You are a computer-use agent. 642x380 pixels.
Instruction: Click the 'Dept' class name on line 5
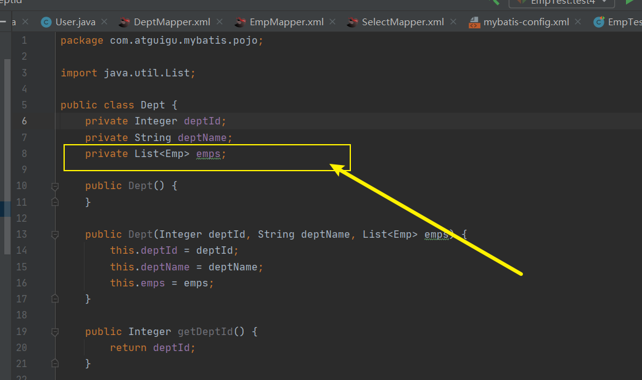tap(153, 105)
